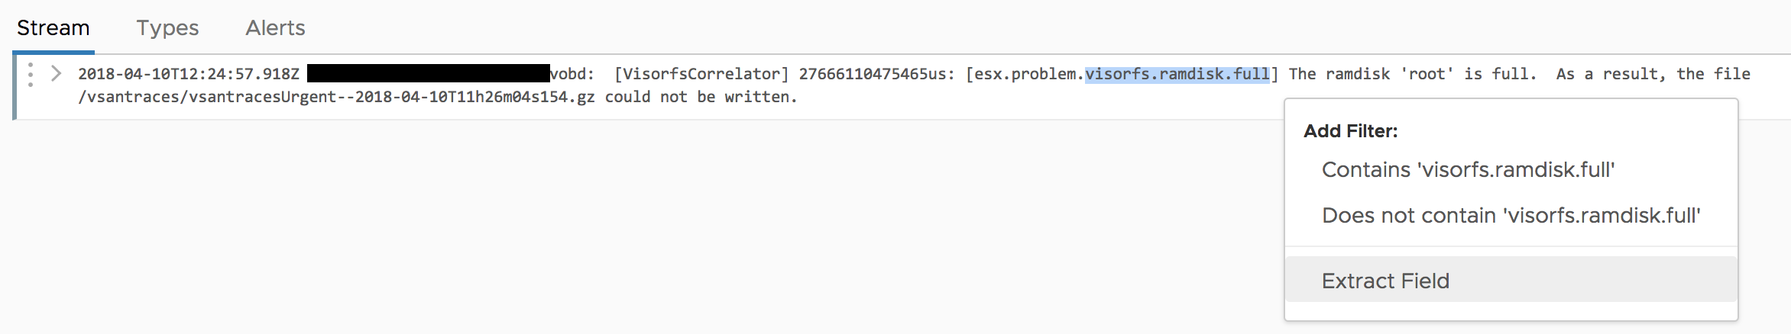Viewport: 1791px width, 334px height.
Task: Select Extract Field from the popup menu
Action: (x=1385, y=281)
